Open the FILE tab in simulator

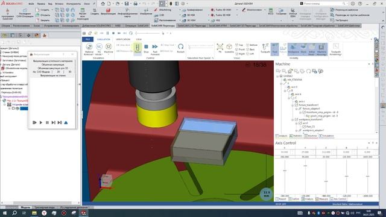[x=87, y=39]
